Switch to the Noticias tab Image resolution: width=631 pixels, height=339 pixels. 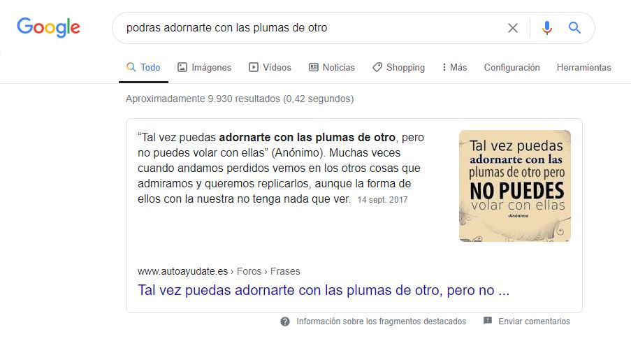pyautogui.click(x=332, y=67)
